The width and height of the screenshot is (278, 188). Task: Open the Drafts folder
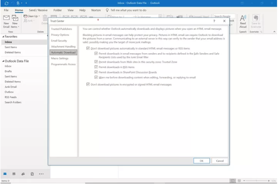pyautogui.click(x=8, y=71)
